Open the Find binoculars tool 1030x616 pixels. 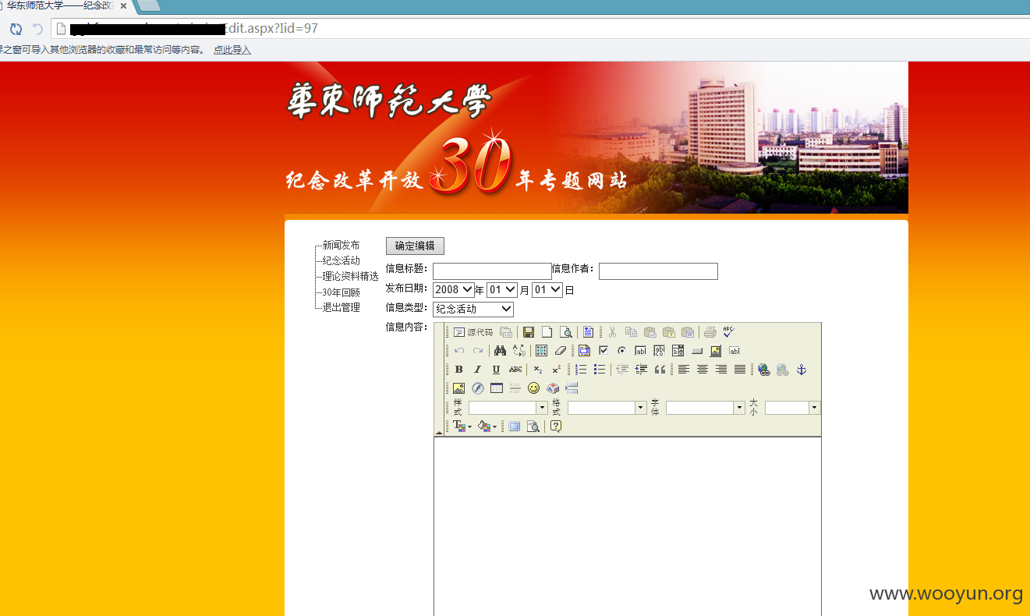coord(501,351)
